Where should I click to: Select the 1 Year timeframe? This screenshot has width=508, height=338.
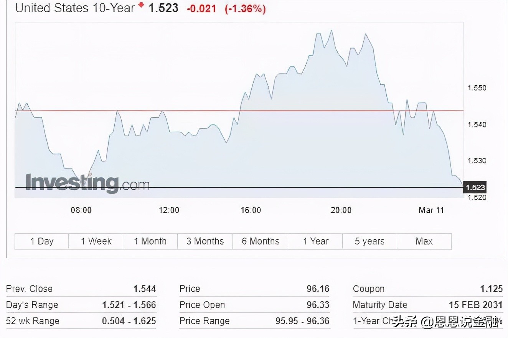click(x=315, y=241)
